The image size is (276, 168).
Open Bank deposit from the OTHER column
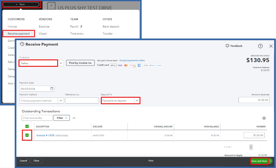(111, 26)
